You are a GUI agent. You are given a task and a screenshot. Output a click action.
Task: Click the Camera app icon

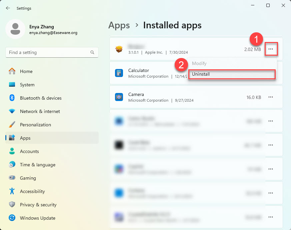click(119, 97)
